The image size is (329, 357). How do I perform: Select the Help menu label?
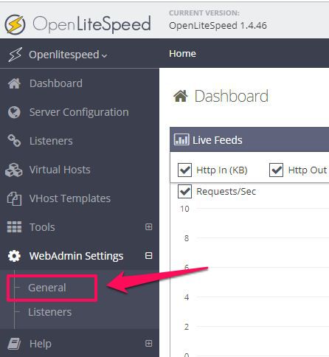click(41, 344)
